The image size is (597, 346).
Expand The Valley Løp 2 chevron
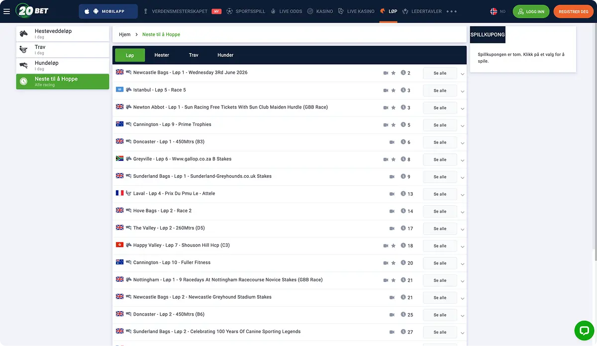point(463,230)
